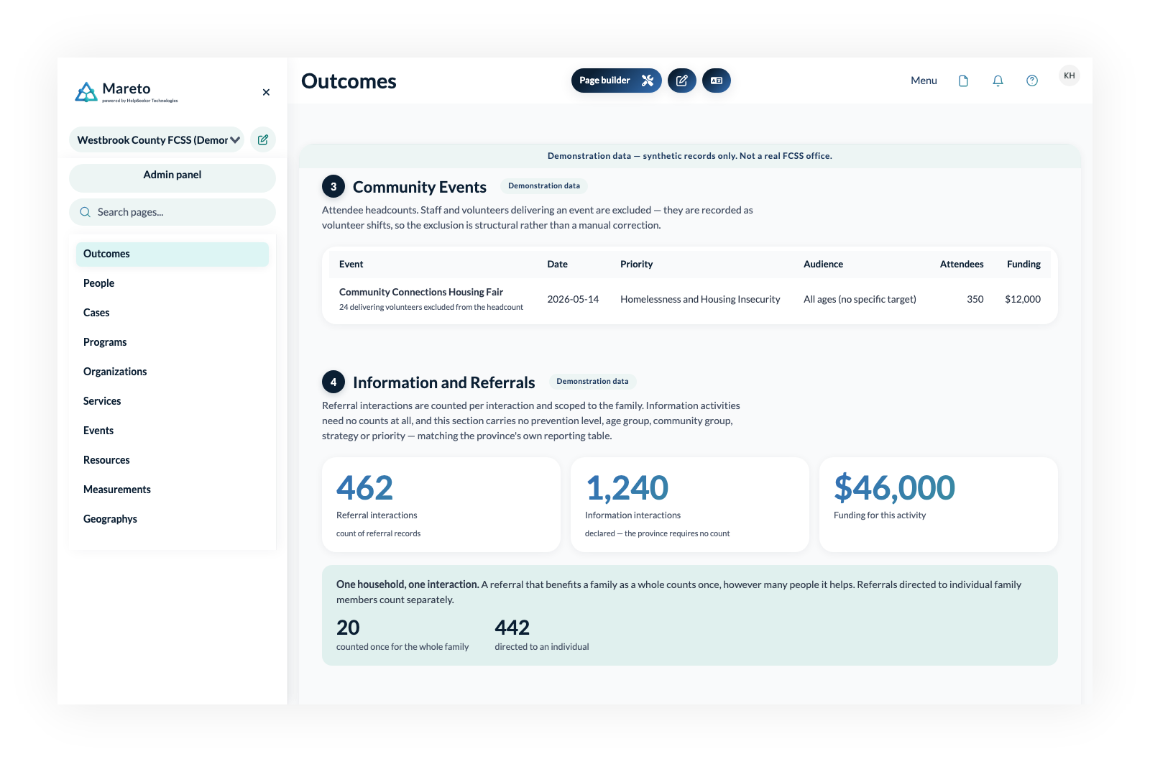Screen dimensions: 1150x762
Task: Open the help question mark icon
Action: 1032,81
